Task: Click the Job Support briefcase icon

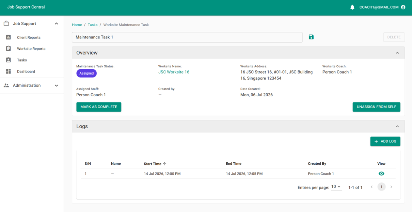Action: coord(6,23)
